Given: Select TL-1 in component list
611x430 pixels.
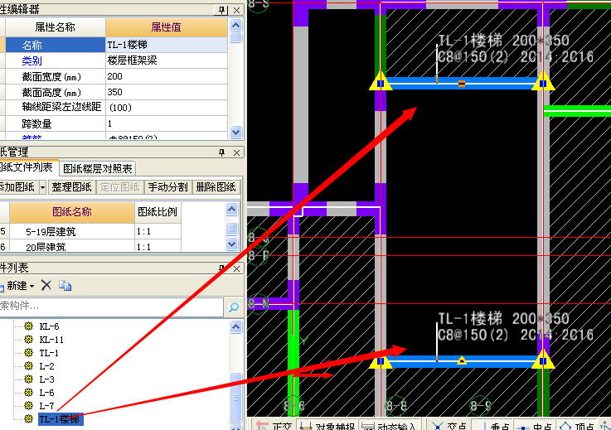Looking at the screenshot, I should (49, 353).
